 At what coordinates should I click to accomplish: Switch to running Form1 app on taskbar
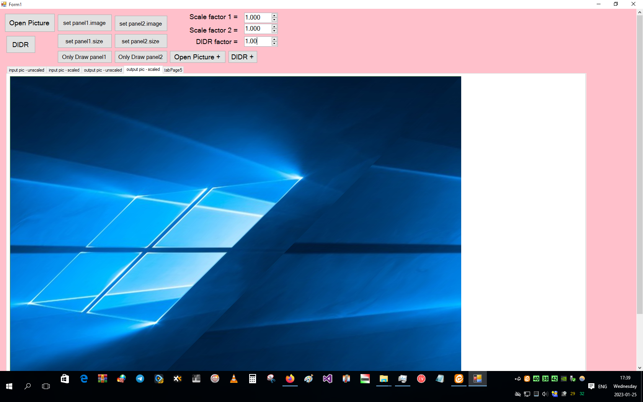pos(478,379)
